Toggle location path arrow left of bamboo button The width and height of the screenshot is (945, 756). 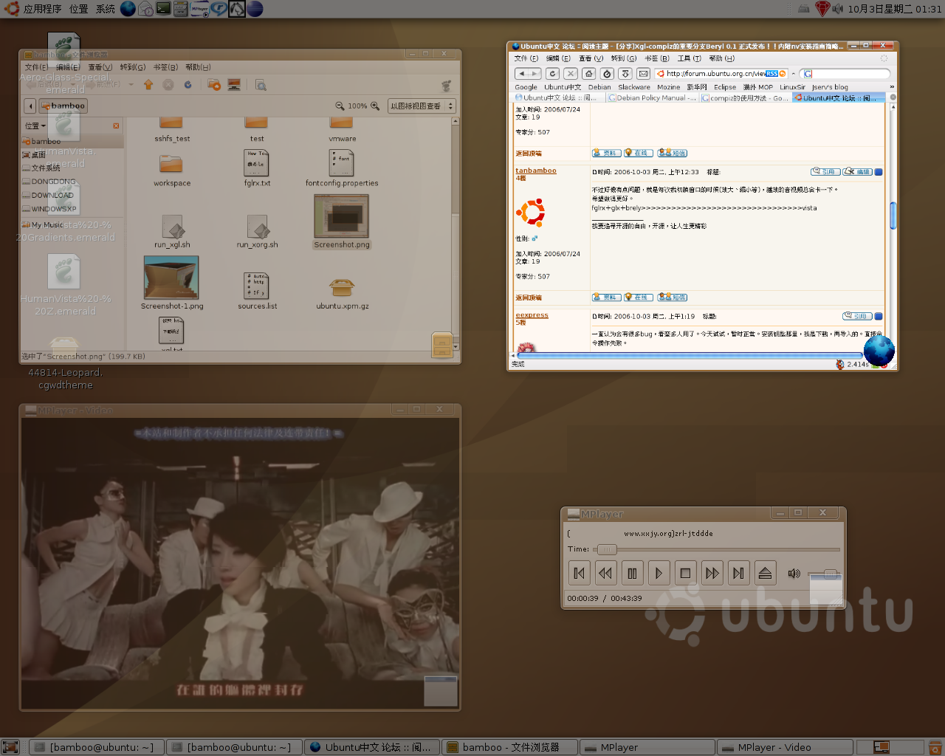click(x=30, y=106)
